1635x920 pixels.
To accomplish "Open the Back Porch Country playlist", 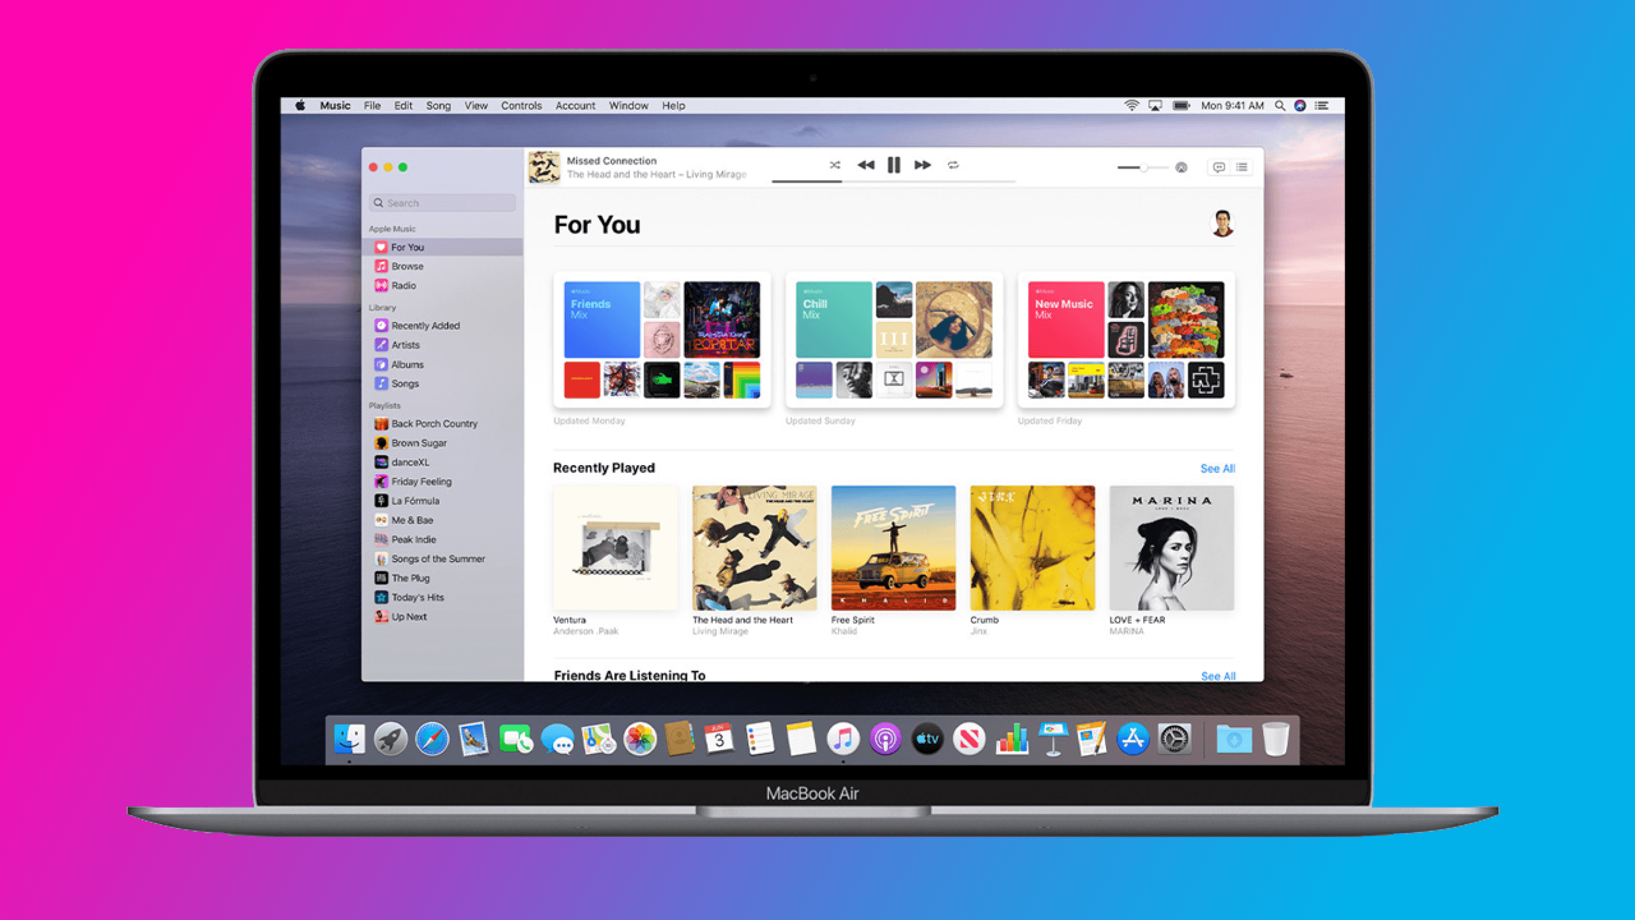I will tap(442, 423).
